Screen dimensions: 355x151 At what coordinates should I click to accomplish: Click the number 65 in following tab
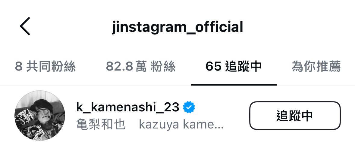213,67
